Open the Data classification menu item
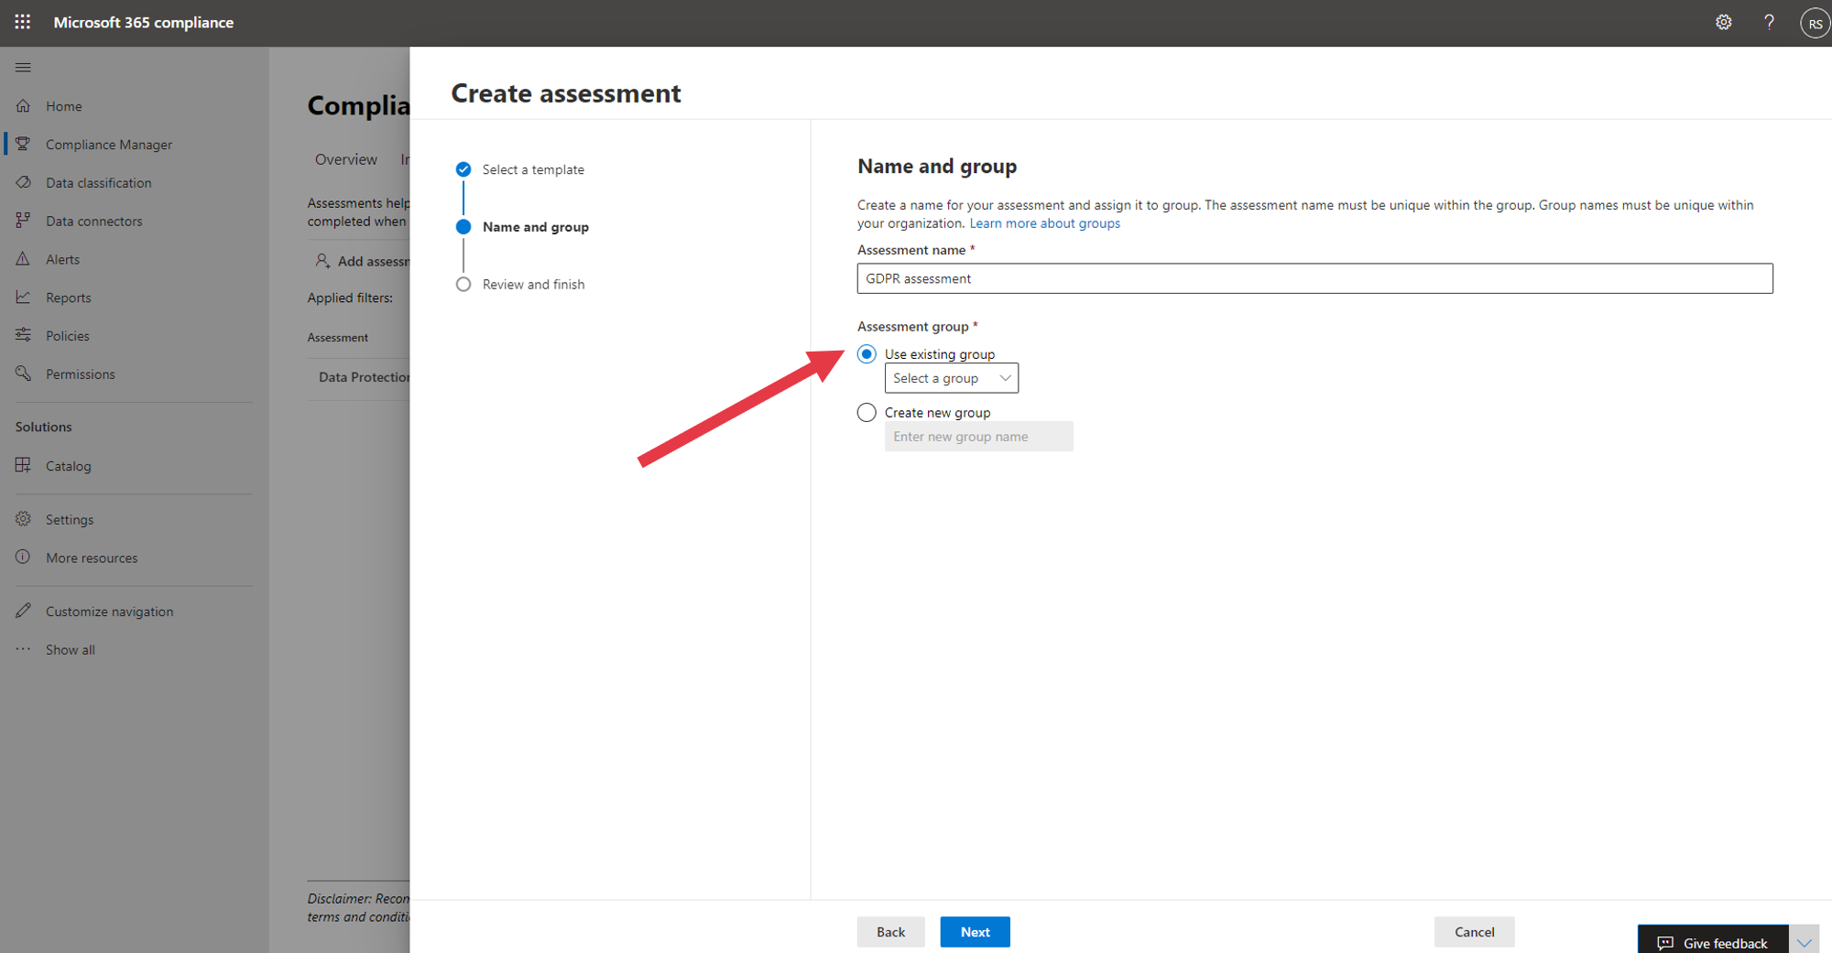The height and width of the screenshot is (953, 1832). click(98, 183)
